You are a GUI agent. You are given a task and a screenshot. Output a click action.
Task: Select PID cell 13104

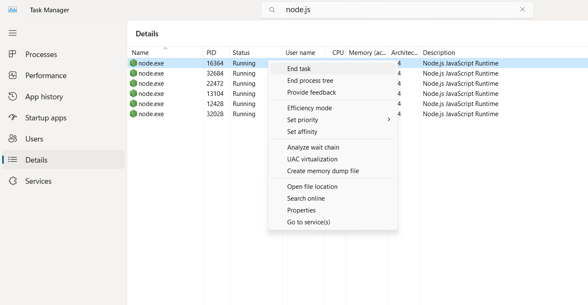click(x=215, y=93)
